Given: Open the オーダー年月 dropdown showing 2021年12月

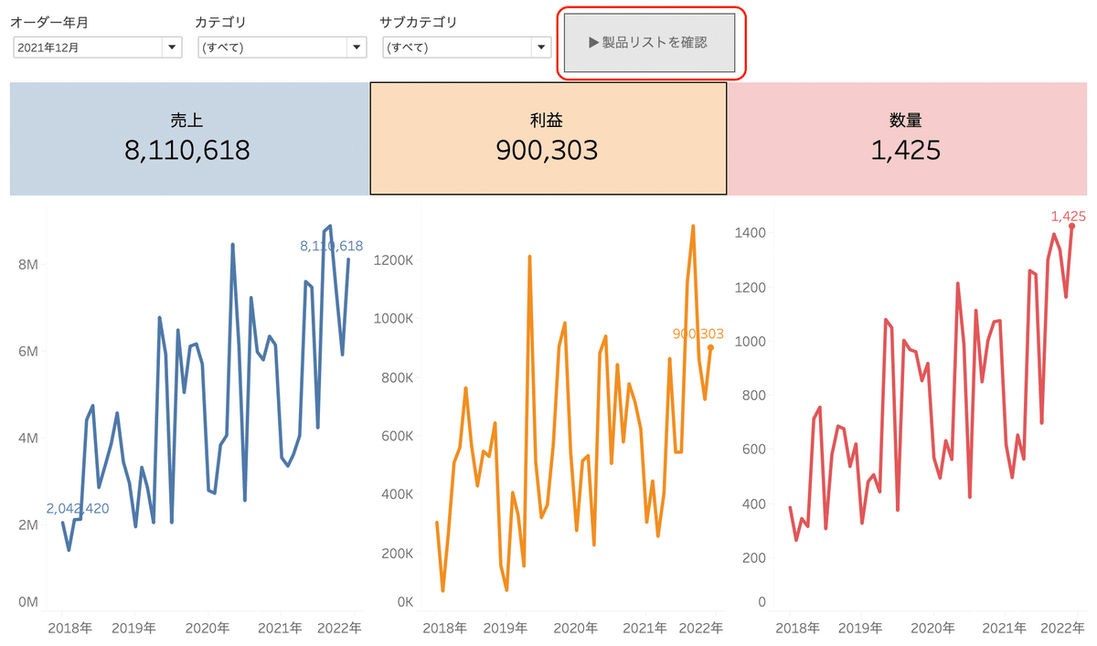Looking at the screenshot, I should [x=97, y=48].
